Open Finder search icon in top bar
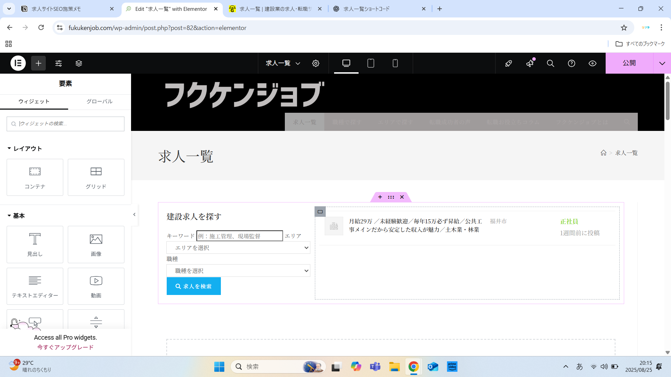Image resolution: width=671 pixels, height=377 pixels. click(550, 63)
